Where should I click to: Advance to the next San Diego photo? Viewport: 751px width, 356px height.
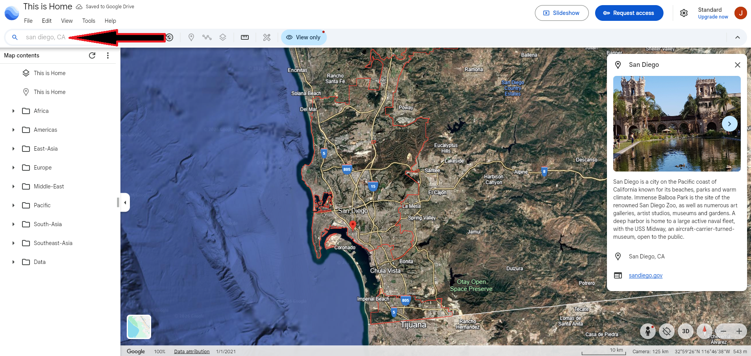point(729,124)
